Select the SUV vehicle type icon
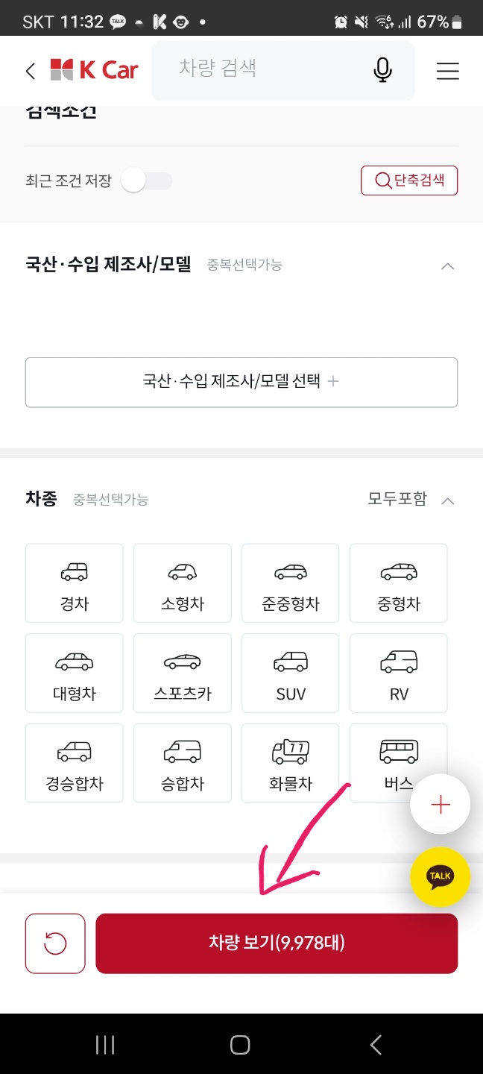483x1074 pixels. [290, 672]
